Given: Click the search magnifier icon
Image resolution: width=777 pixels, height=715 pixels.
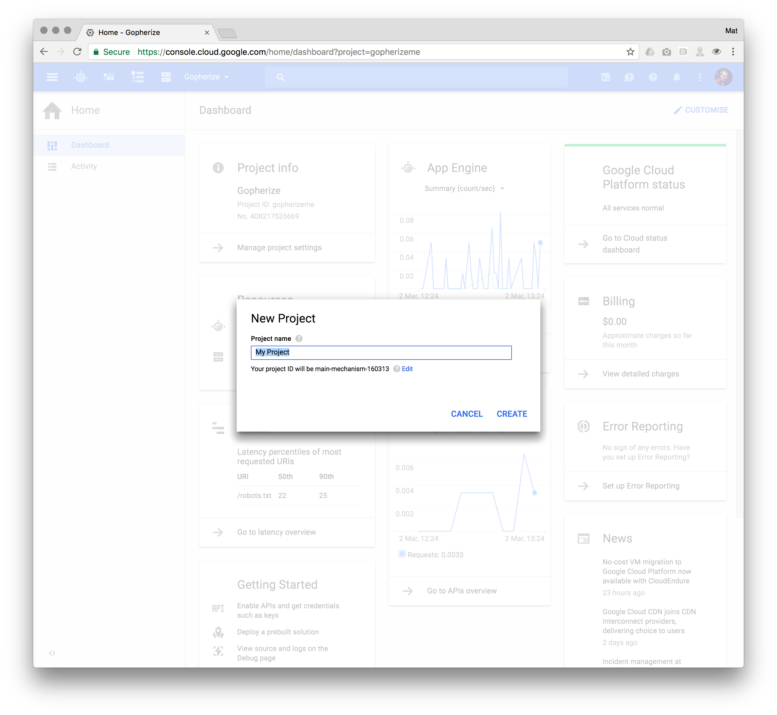Looking at the screenshot, I should [x=281, y=77].
